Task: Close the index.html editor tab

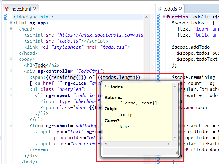Action: (x=34, y=9)
